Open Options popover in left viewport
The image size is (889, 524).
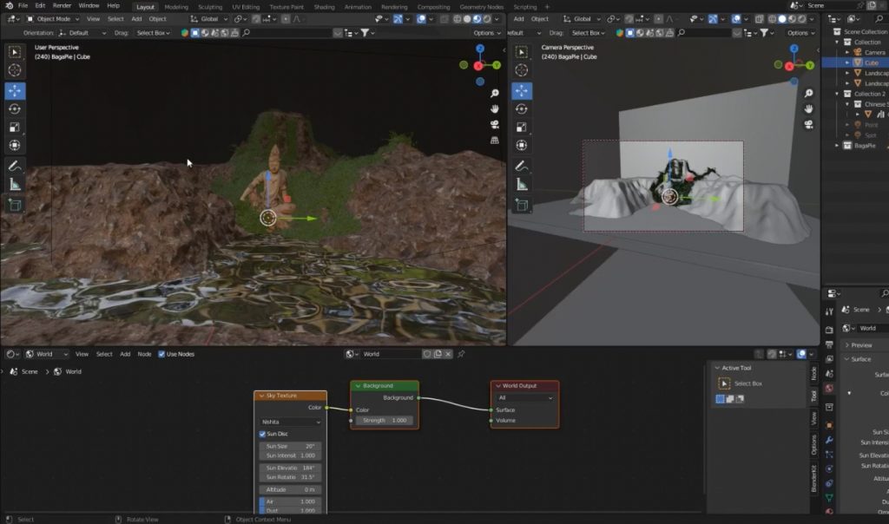point(487,33)
